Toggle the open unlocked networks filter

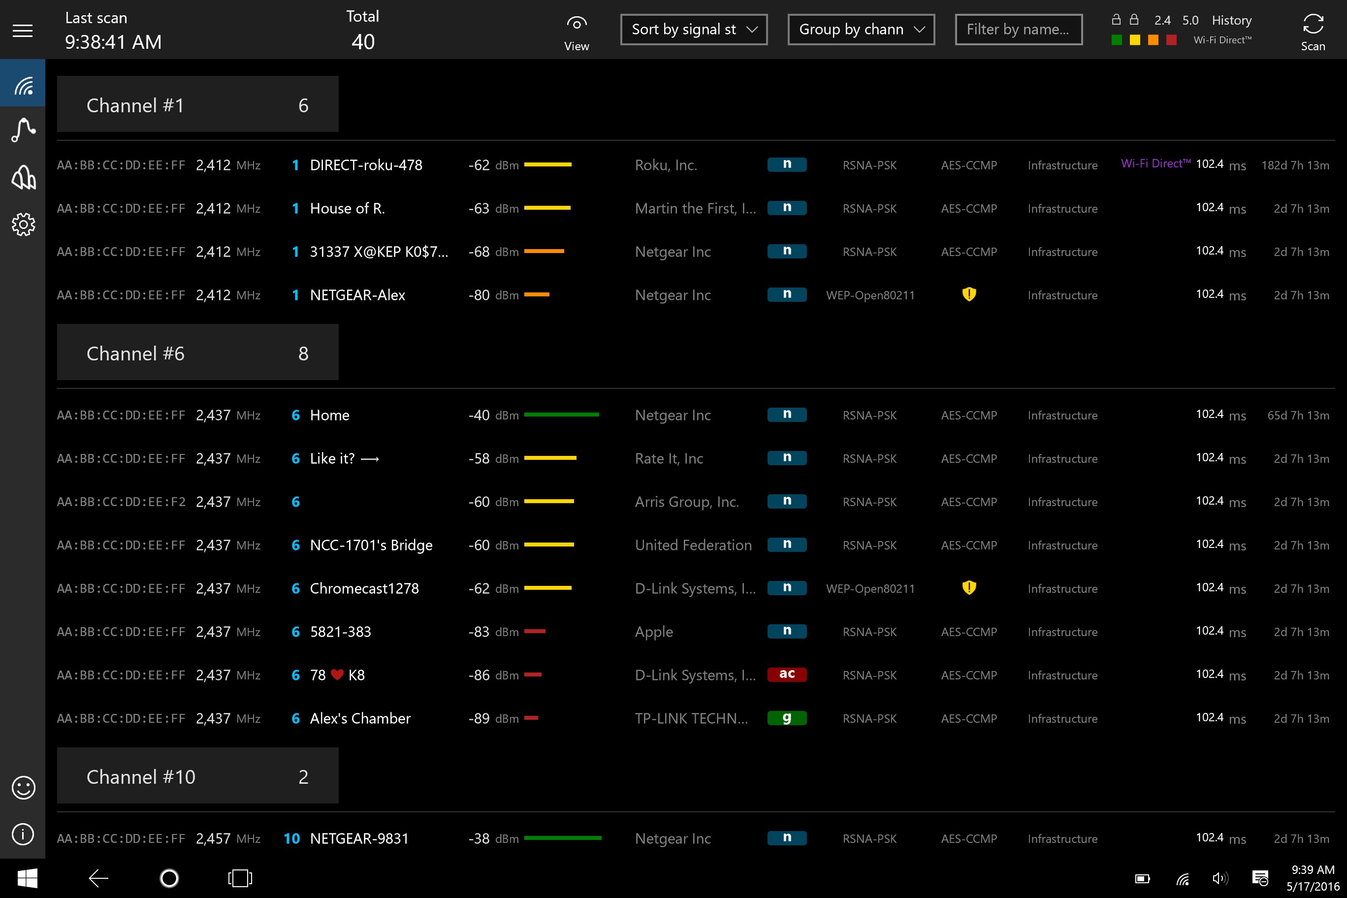pos(1116,20)
